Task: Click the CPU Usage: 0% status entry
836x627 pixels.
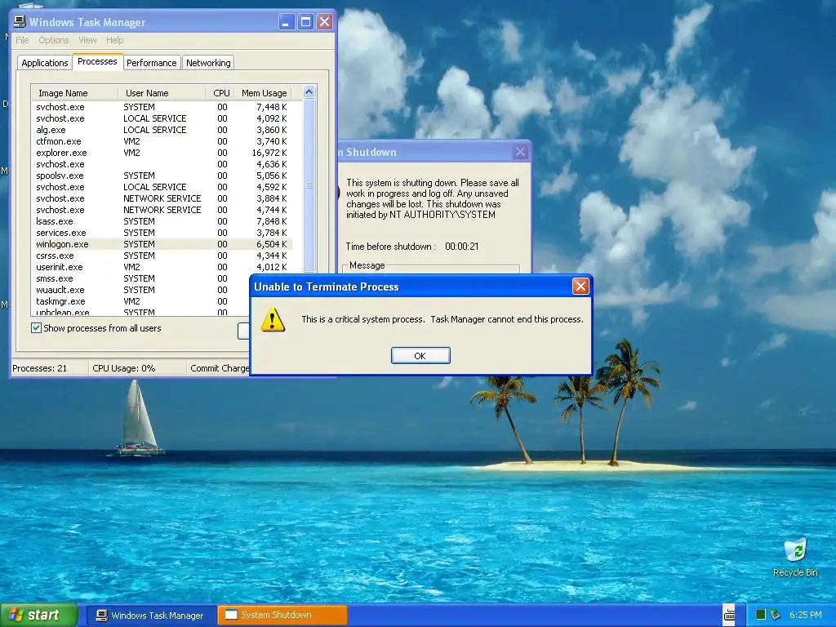Action: (x=124, y=368)
